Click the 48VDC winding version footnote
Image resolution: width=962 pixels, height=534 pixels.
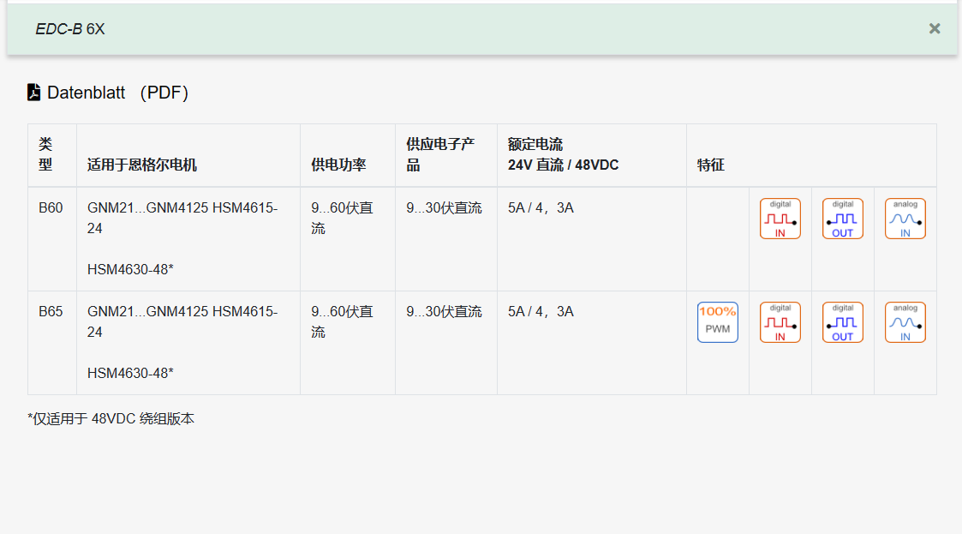point(111,419)
